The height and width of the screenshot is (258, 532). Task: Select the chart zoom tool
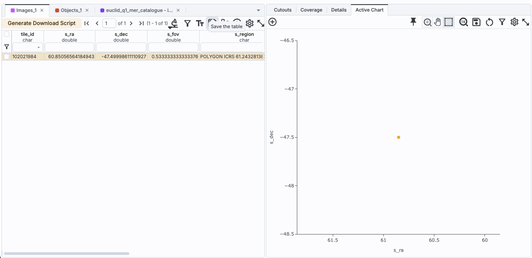click(x=427, y=22)
